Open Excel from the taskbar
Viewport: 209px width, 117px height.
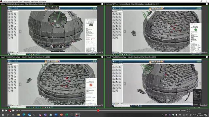pos(67,115)
